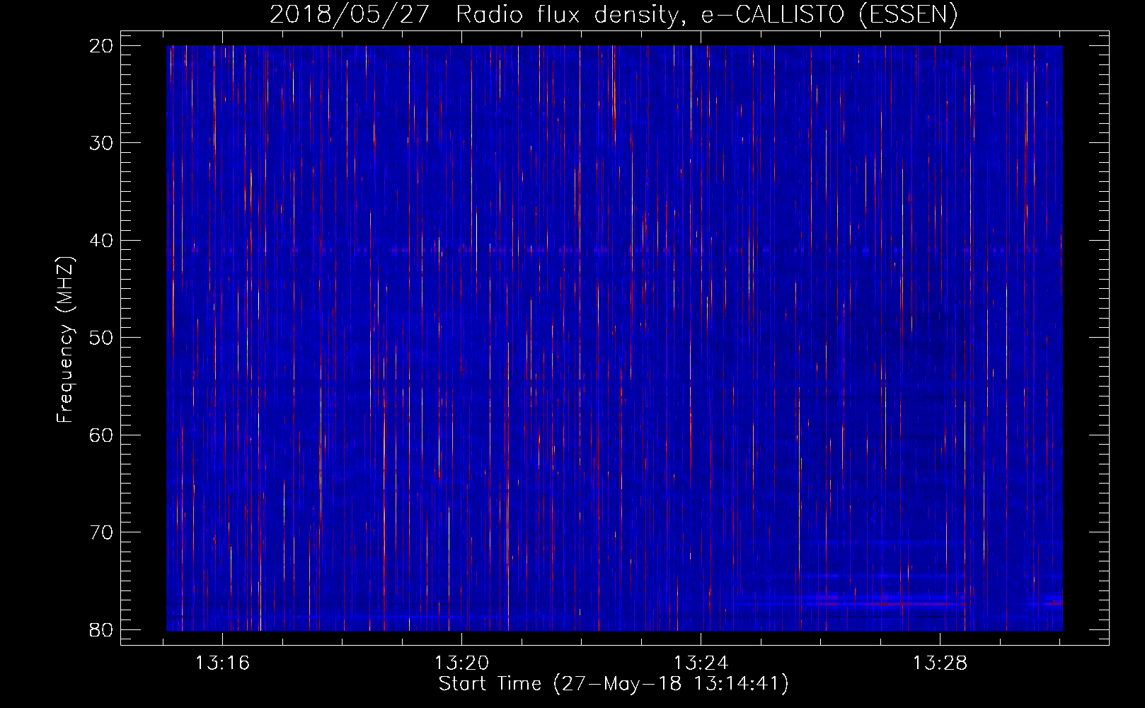Click the 20 MHz frequency label
This screenshot has width=1145, height=708.
coord(101,46)
